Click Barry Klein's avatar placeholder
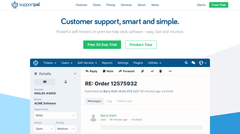The width and height of the screenshot is (240, 134). tap(93, 118)
